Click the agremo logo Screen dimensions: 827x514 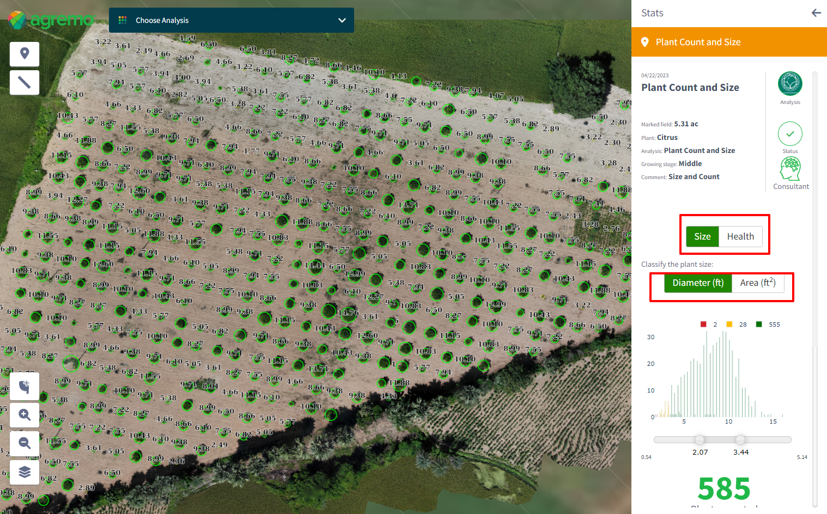coord(51,20)
